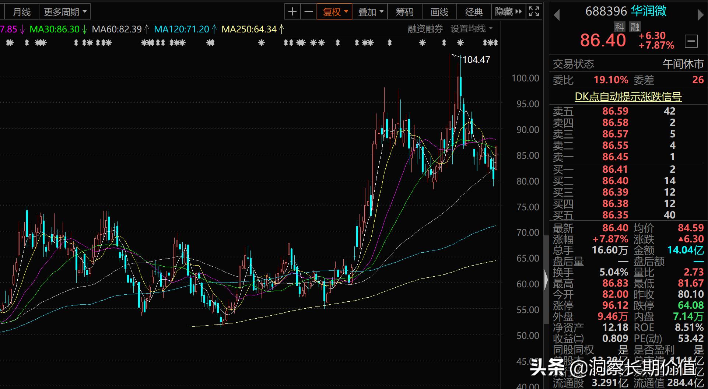Click the zoom in (+) chart icon
The width and height of the screenshot is (708, 389).
point(292,11)
